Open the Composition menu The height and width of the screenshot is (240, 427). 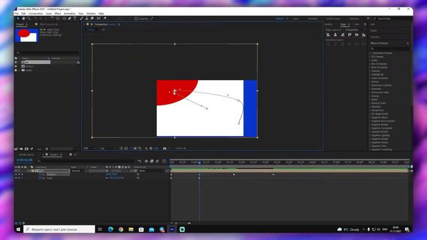click(x=35, y=13)
